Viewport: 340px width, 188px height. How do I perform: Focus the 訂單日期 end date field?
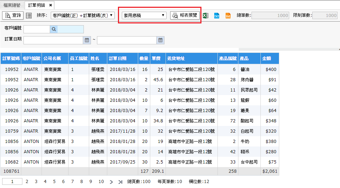point(126,40)
